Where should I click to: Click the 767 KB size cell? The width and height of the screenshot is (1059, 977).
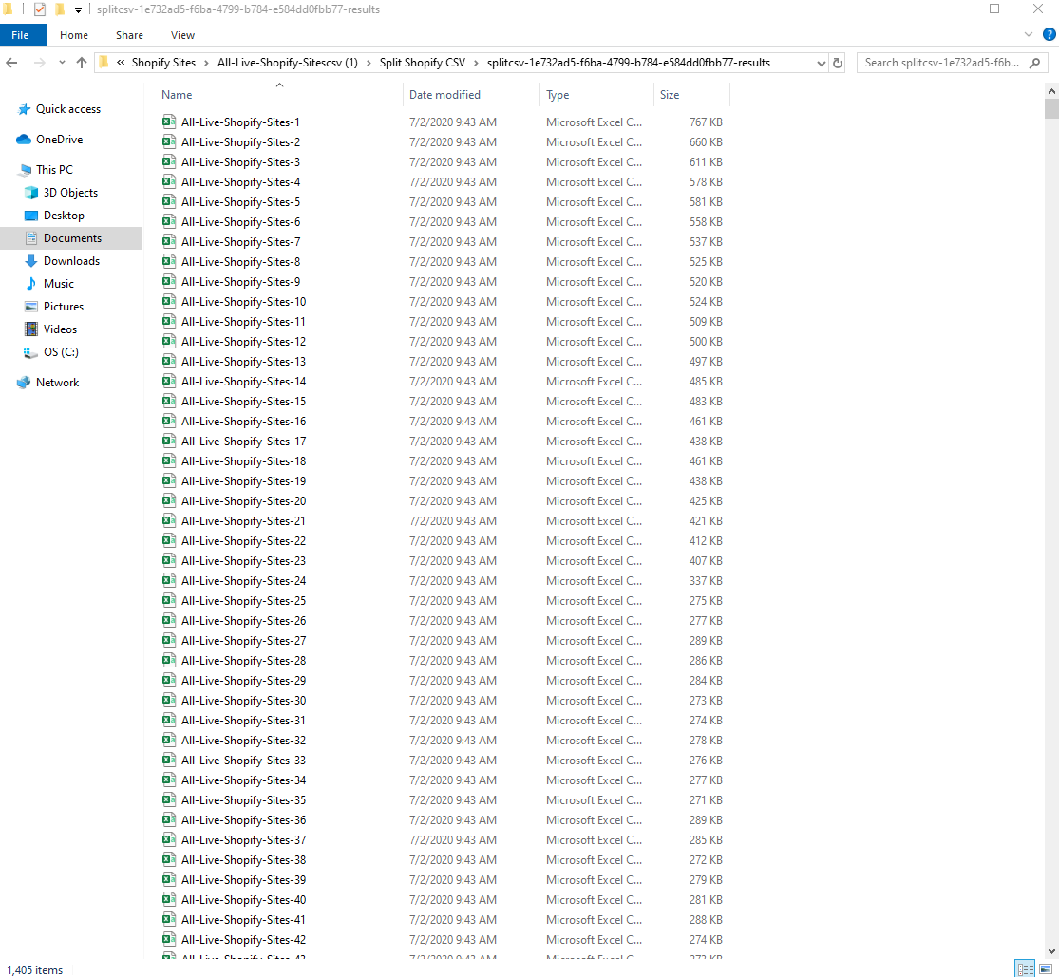(x=706, y=122)
